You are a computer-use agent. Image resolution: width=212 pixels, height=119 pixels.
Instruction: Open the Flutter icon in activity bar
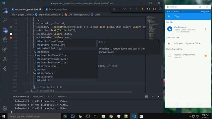pos(5,69)
